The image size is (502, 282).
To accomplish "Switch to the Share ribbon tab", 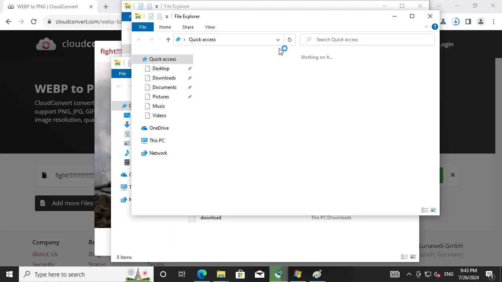I will point(188,27).
